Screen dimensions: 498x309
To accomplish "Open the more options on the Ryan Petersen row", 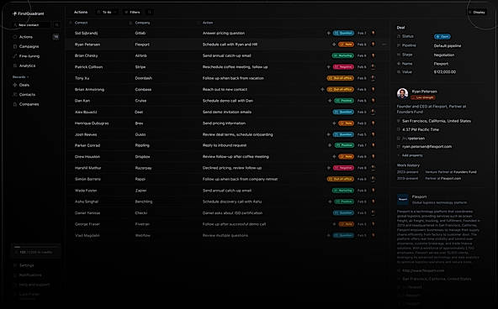I will pos(384,45).
